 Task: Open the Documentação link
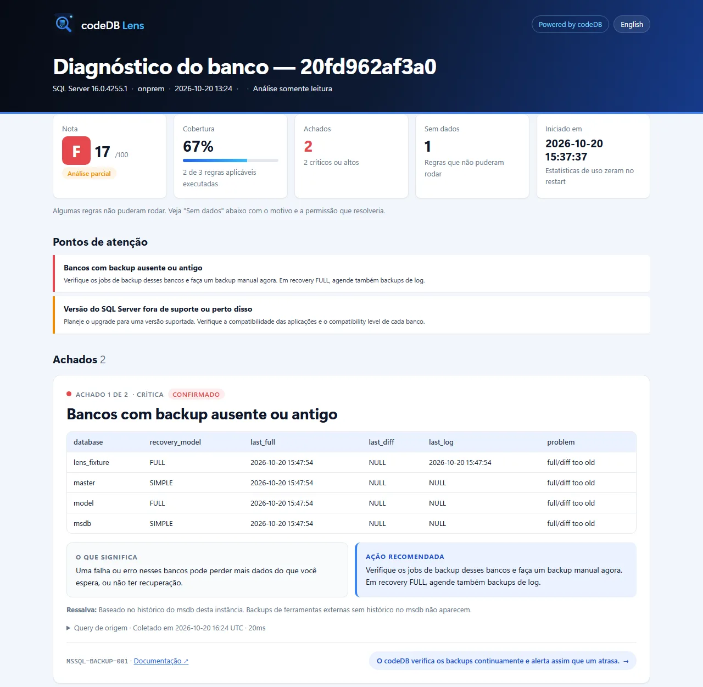(161, 661)
